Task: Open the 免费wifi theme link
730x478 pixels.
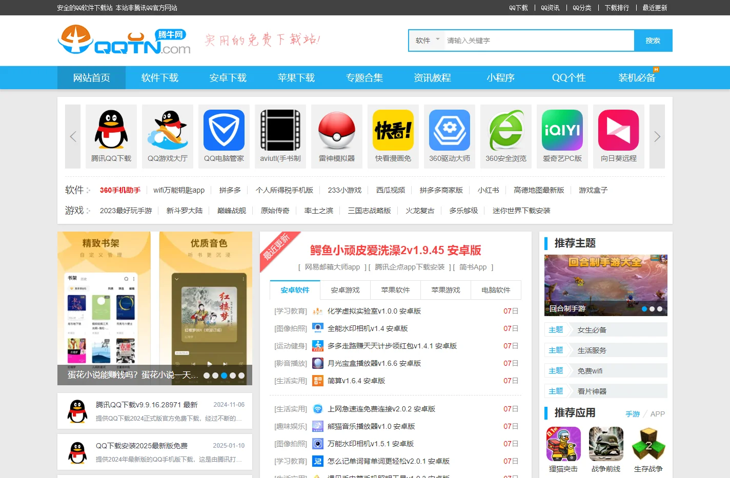Action: [590, 371]
